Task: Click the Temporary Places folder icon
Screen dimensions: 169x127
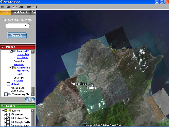Action: (10, 94)
